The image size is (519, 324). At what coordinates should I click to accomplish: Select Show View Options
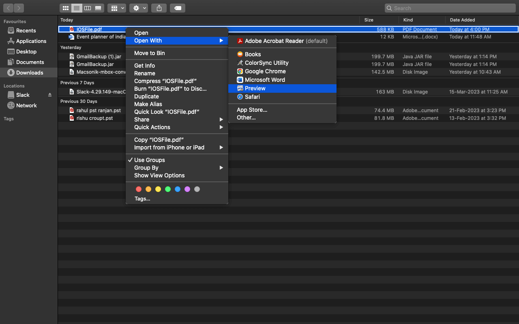click(177, 175)
